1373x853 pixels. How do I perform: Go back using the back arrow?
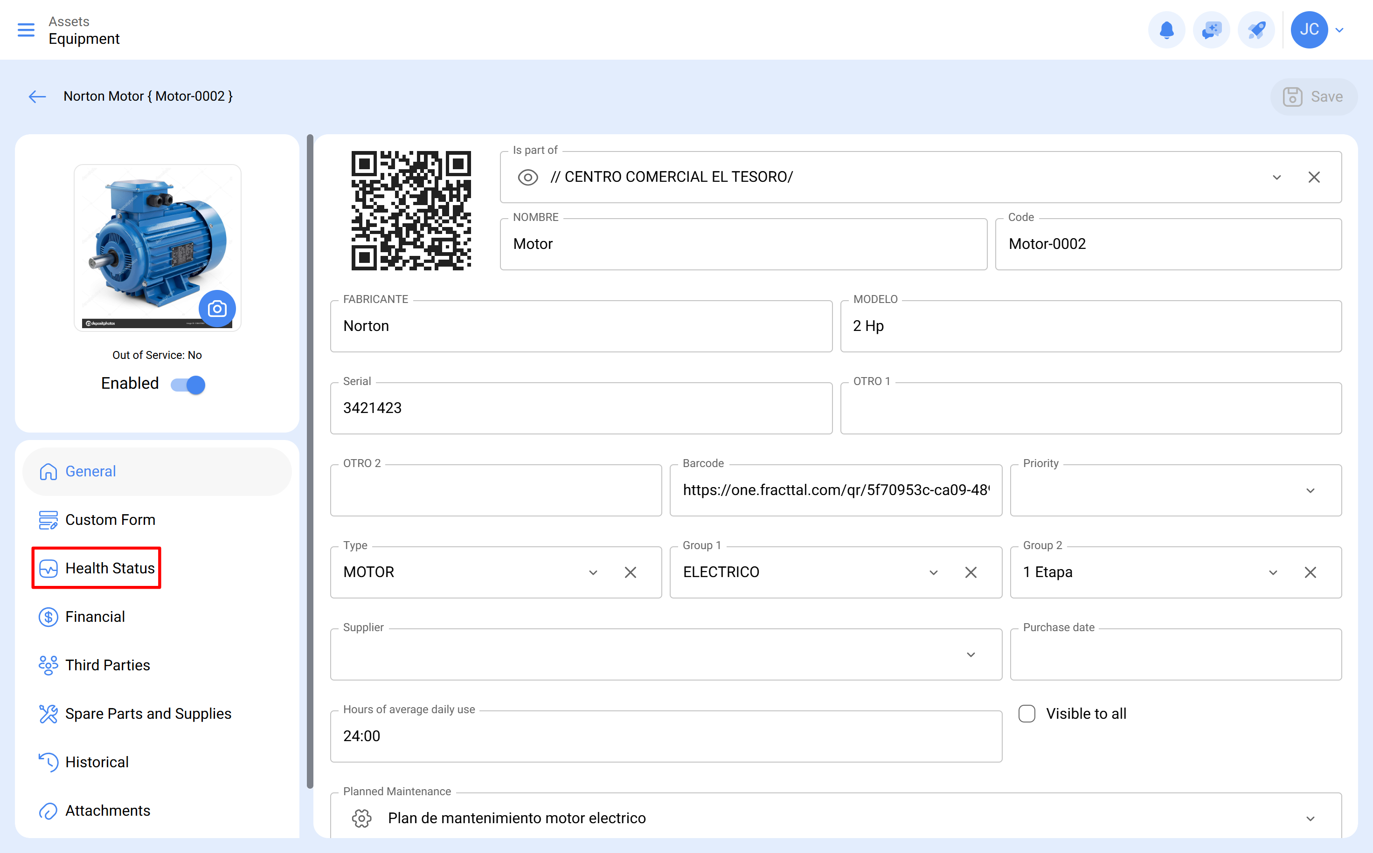coord(37,96)
